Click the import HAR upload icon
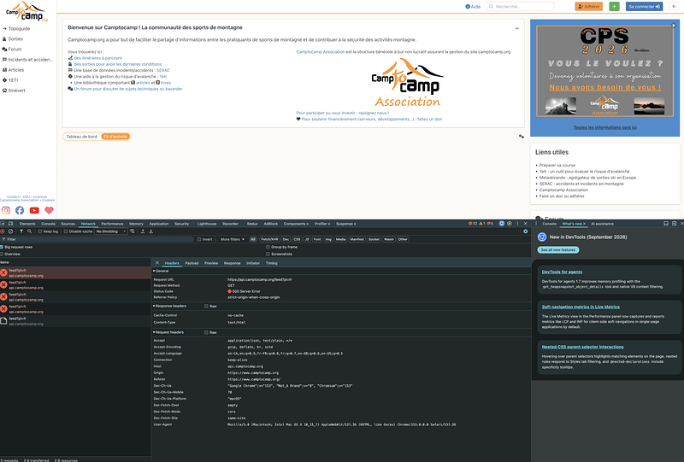684x462 pixels. coord(143,231)
